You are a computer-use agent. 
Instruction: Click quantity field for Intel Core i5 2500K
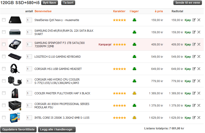pos(29,118)
